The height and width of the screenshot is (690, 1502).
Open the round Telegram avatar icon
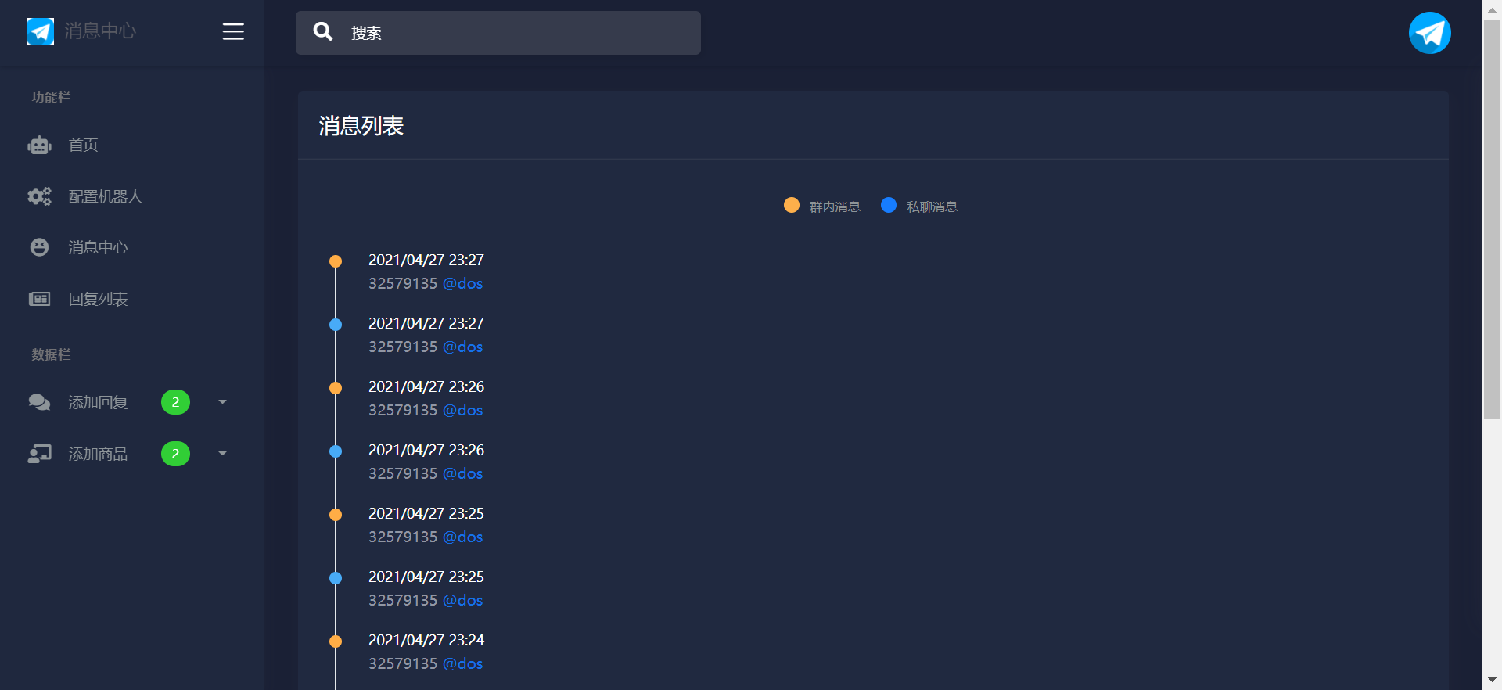[1429, 33]
